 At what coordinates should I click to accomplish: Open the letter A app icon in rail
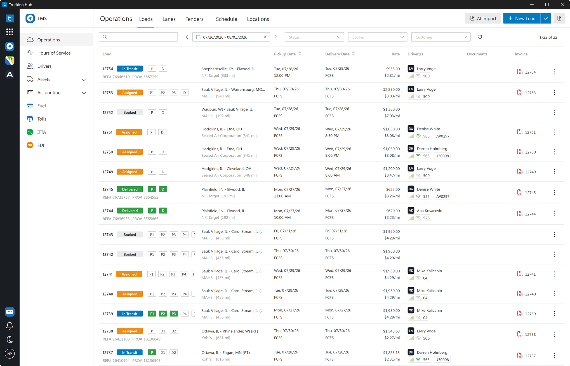[x=10, y=74]
